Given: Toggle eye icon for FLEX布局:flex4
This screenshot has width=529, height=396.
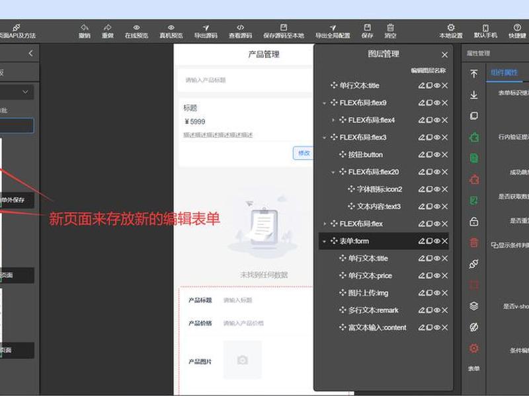Looking at the screenshot, I should 437,120.
